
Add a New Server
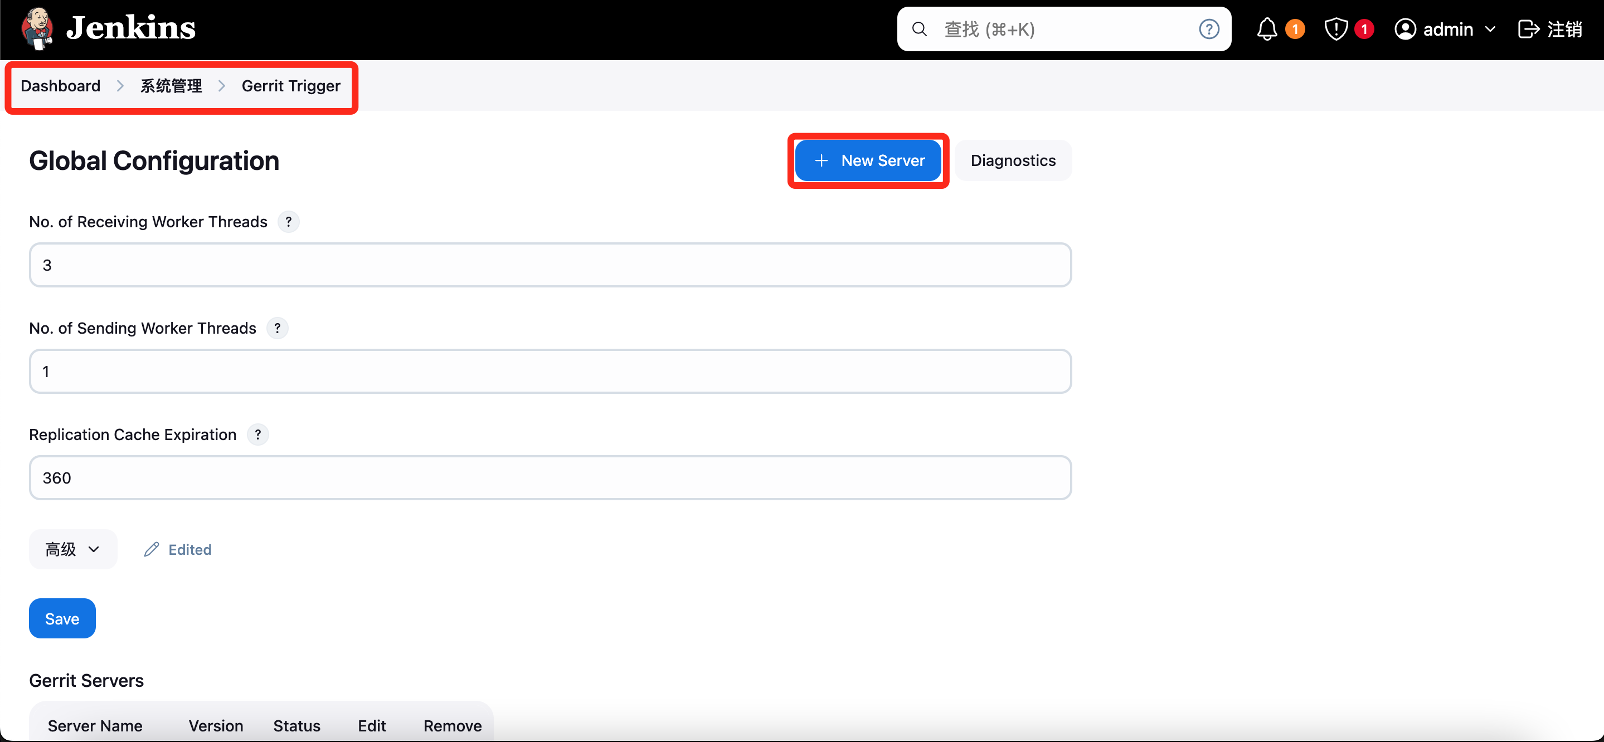pos(868,160)
